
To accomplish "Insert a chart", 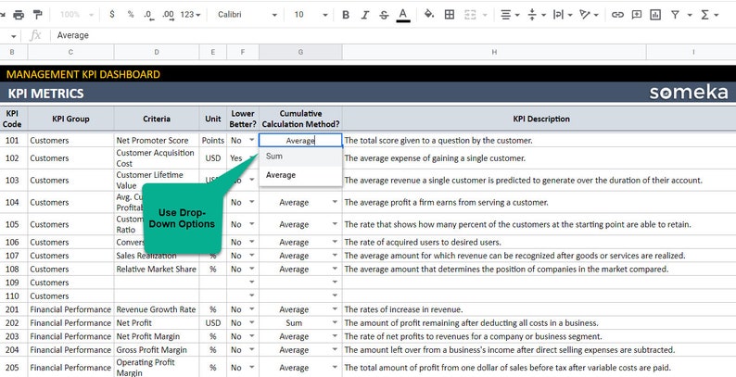I will pyautogui.click(x=655, y=15).
